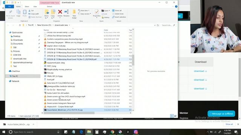Switch to the Home ribbon tab
The width and height of the screenshot is (241, 135).
click(x=18, y=7)
